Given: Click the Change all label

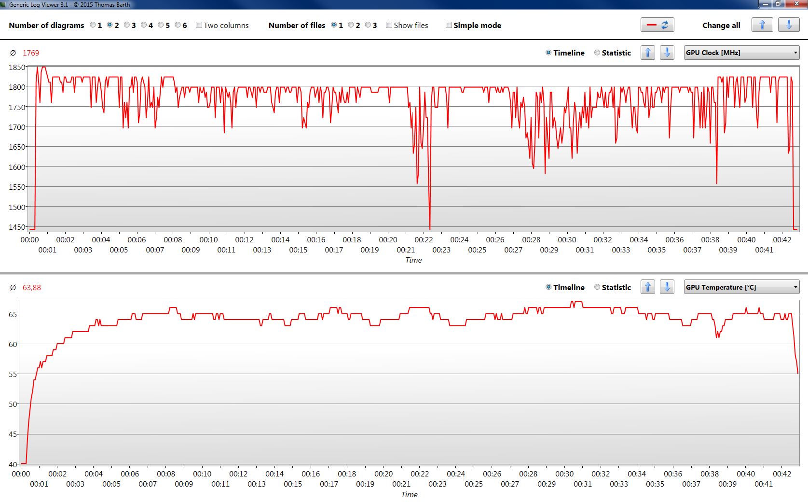Looking at the screenshot, I should point(721,25).
